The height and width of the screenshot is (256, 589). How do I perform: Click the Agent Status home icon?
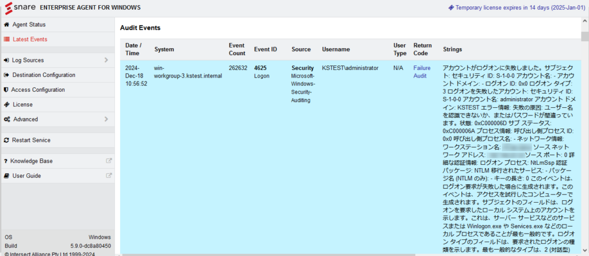6,25
